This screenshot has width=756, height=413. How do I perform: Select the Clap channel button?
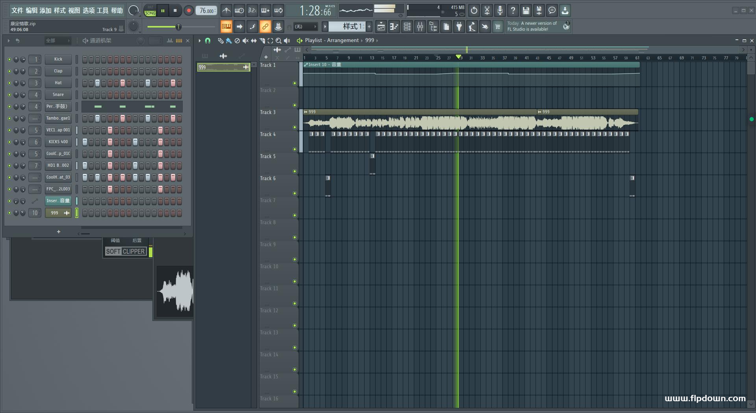[58, 71]
